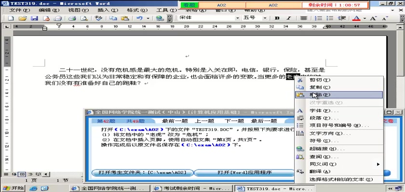405x192 pixels.
Task: Open the 编辑 menu
Action: coord(49,11)
